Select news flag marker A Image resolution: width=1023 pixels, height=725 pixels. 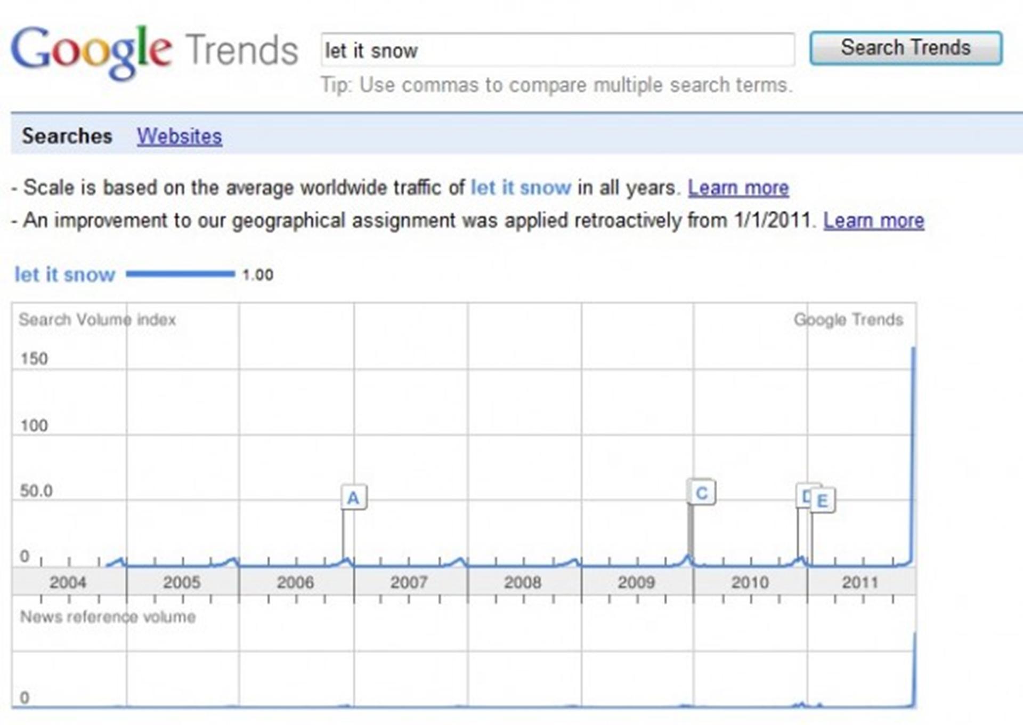tap(354, 497)
